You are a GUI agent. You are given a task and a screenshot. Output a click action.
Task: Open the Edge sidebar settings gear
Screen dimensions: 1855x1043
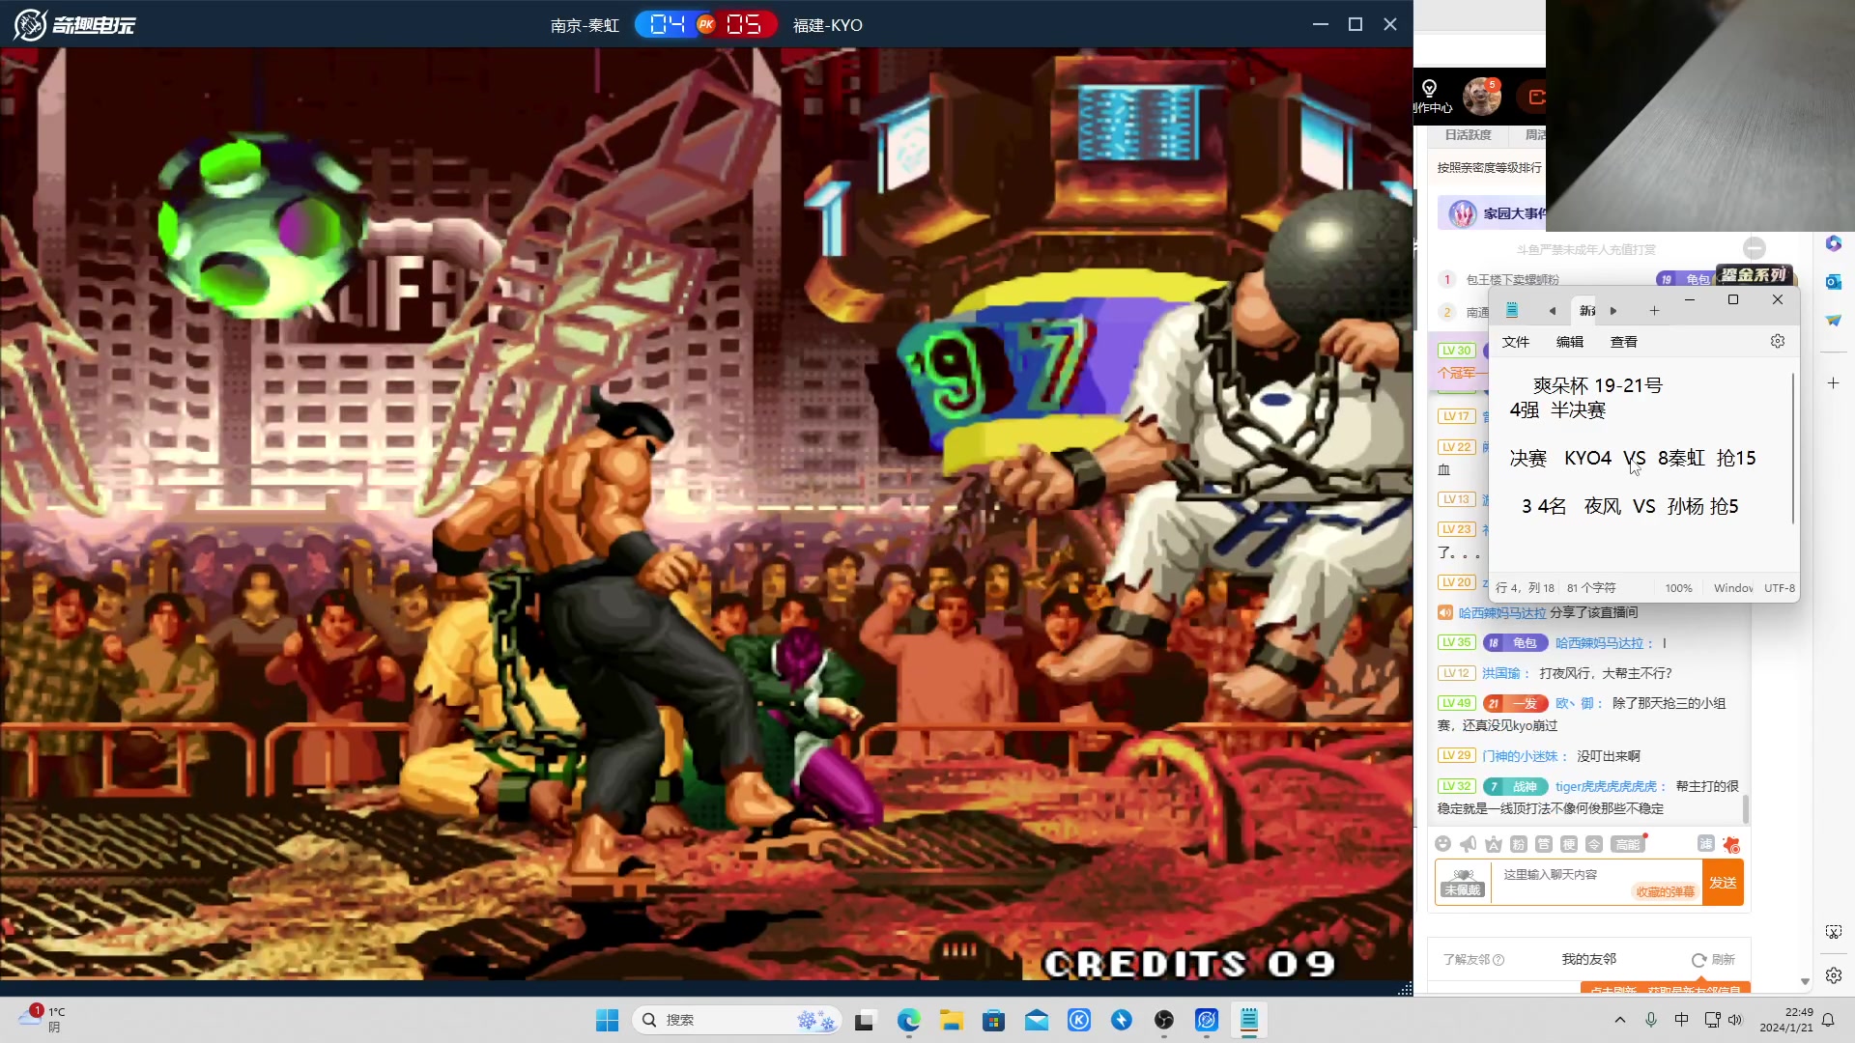(x=1834, y=975)
